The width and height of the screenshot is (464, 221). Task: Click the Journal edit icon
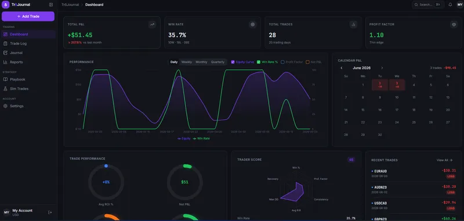click(x=5, y=53)
